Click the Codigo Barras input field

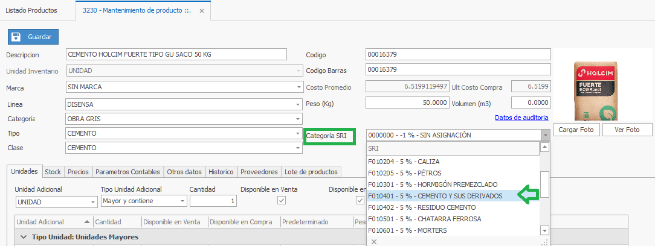[x=458, y=69]
